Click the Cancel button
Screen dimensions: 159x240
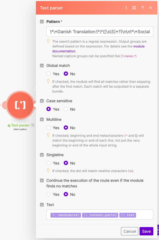(x=129, y=231)
